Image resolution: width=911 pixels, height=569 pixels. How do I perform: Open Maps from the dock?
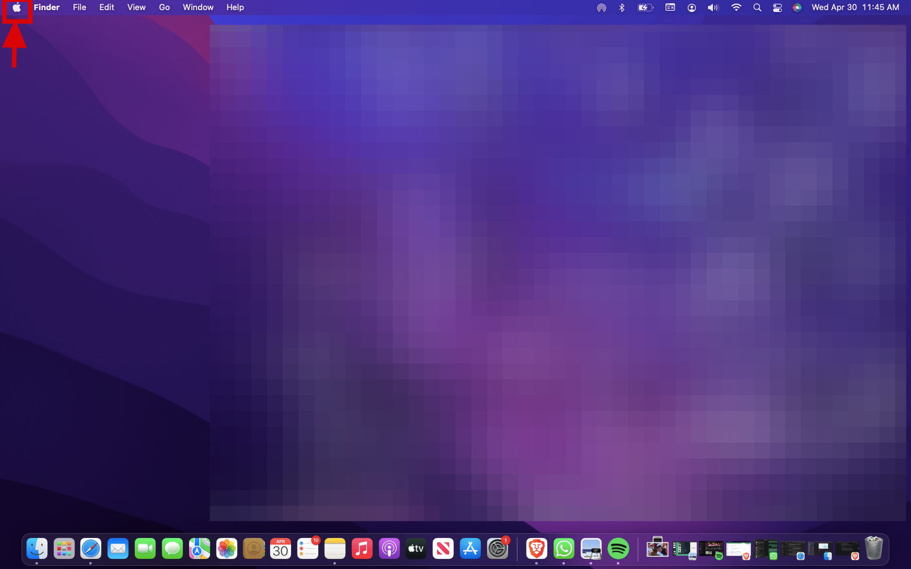pyautogui.click(x=199, y=548)
